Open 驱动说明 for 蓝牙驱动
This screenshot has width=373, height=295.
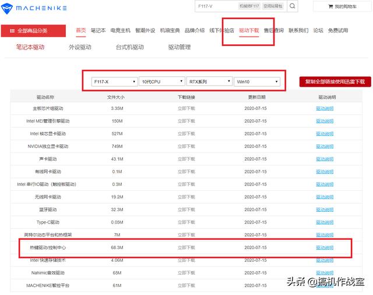pos(325,209)
